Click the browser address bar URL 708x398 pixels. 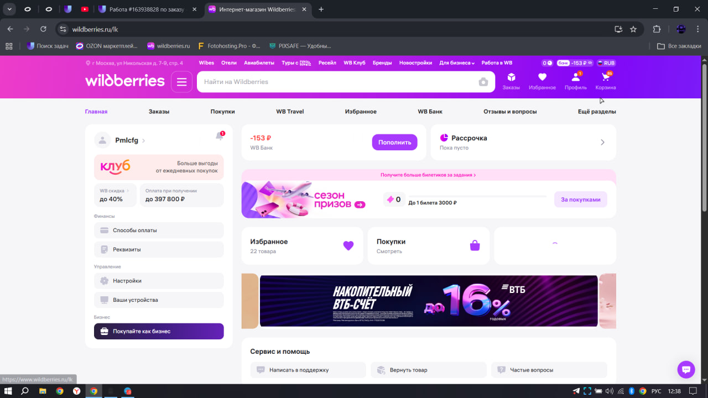95,29
